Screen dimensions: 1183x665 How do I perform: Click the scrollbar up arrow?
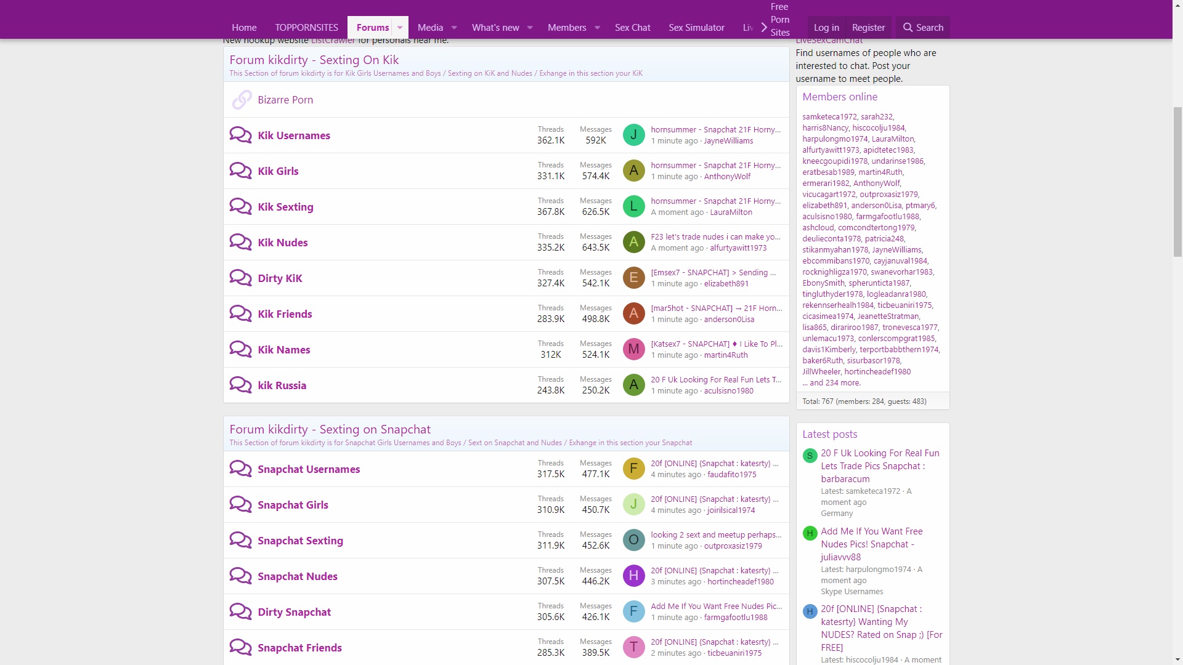(1177, 5)
